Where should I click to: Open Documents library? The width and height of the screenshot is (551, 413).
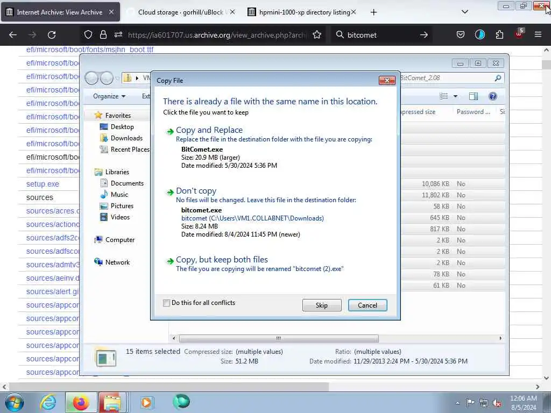pyautogui.click(x=127, y=183)
